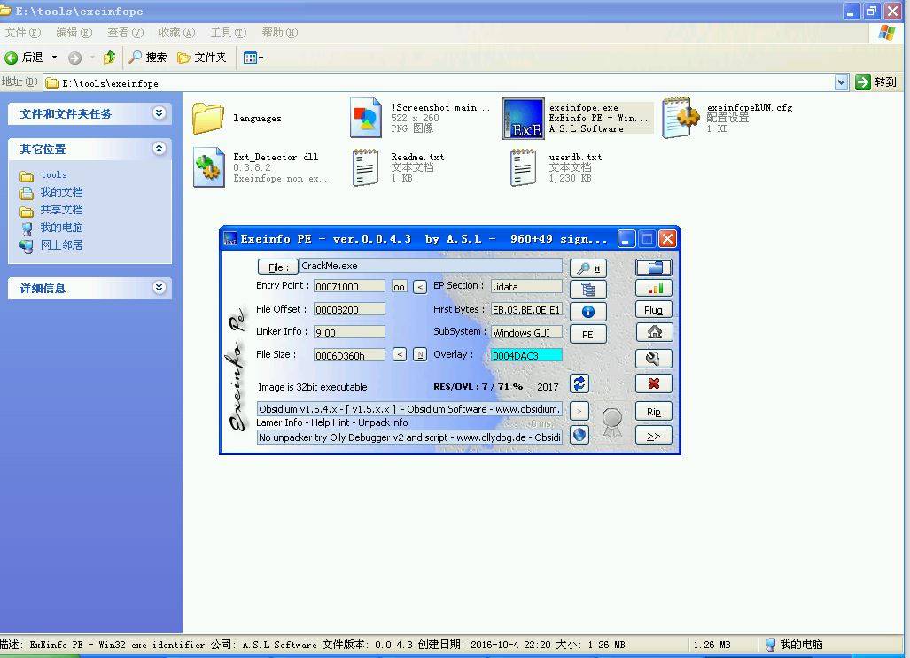This screenshot has width=910, height=658.
Task: Expand the 详细信息 panel
Action: (x=159, y=287)
